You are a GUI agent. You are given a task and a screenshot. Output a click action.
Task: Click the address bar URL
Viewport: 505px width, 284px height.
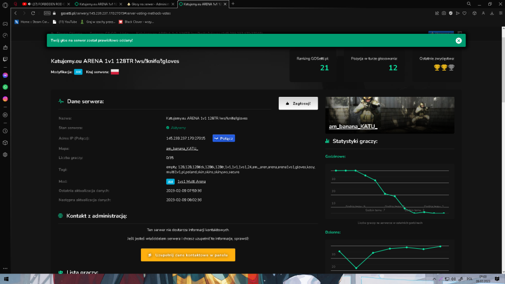116,13
